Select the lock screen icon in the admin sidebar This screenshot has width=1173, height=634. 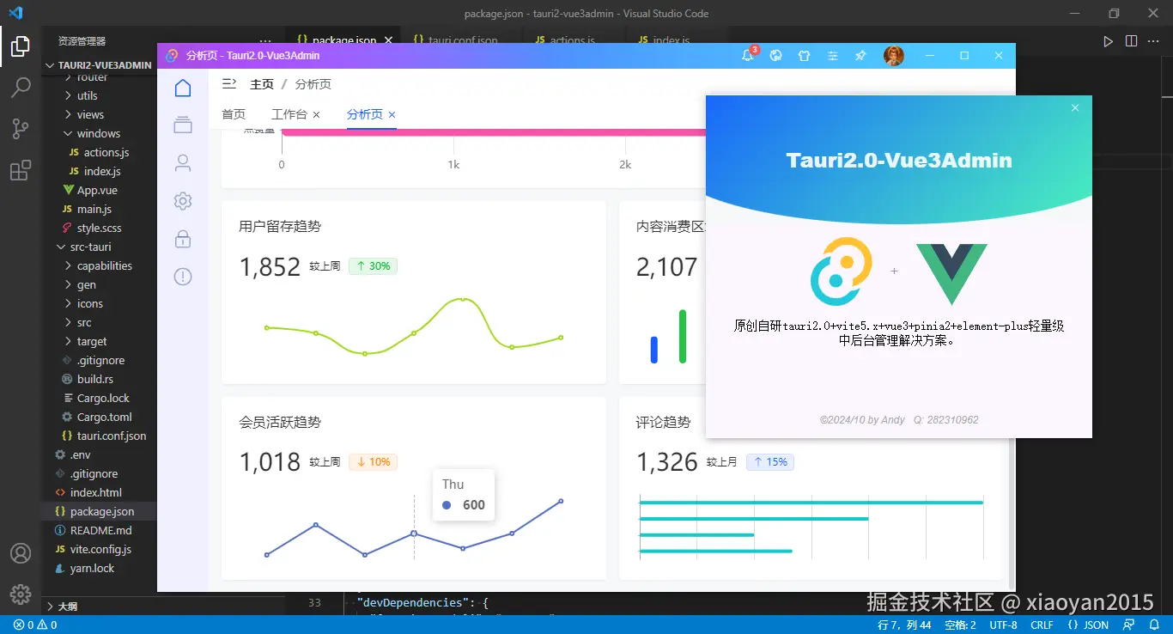183,239
